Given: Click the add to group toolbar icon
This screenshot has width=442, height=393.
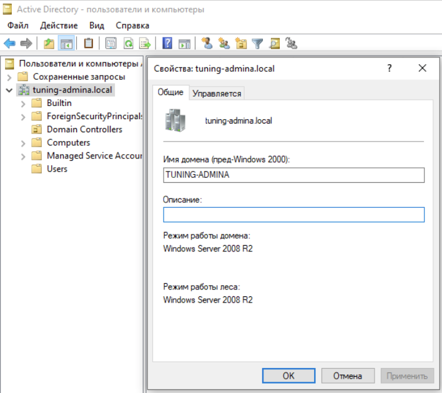Looking at the screenshot, I should 291,44.
